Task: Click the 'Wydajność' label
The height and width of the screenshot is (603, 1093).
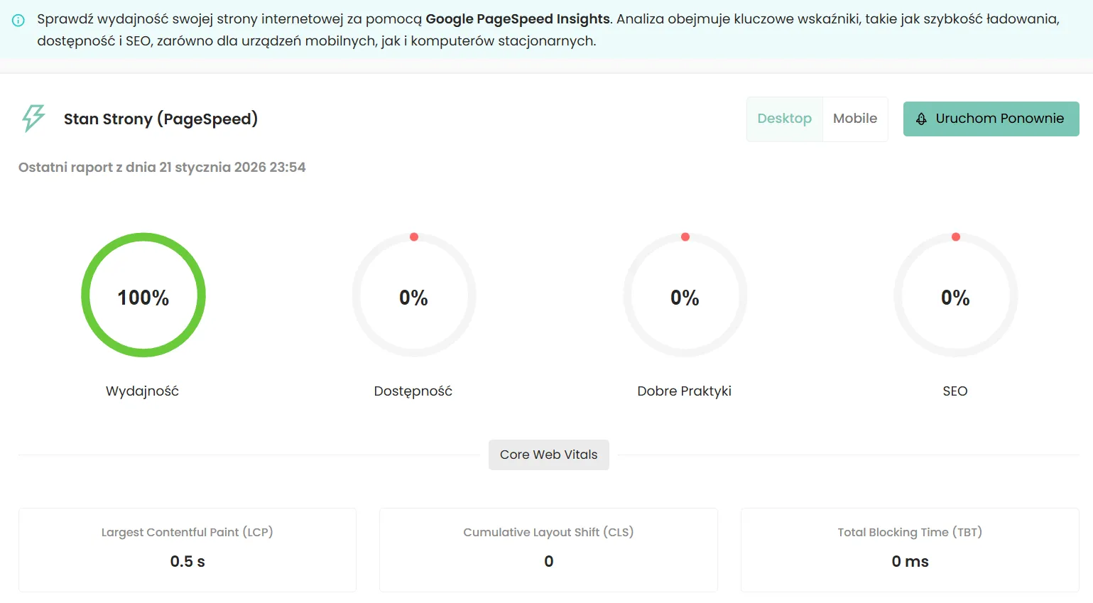Action: [142, 391]
